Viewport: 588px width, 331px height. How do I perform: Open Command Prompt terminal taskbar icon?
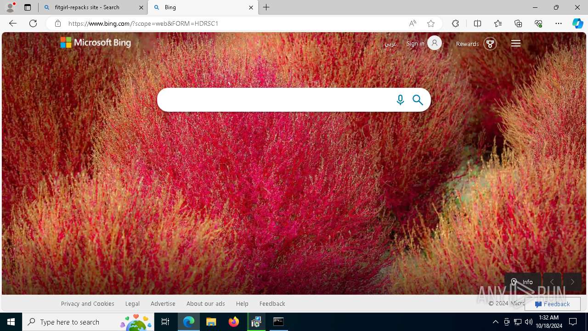click(278, 322)
